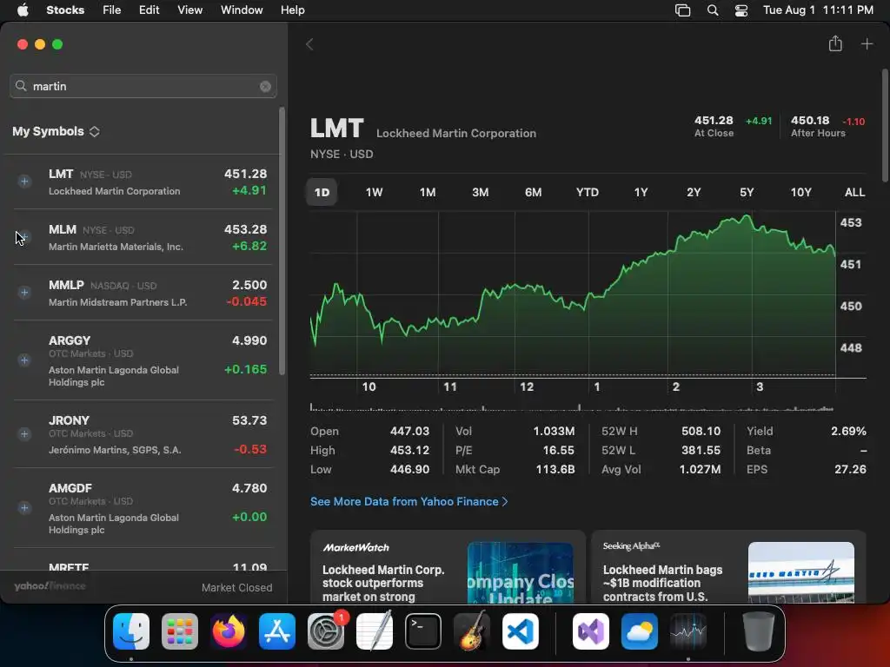Click the search magnifier in sidebar field
Screen dimensions: 890x667
click(x=21, y=86)
